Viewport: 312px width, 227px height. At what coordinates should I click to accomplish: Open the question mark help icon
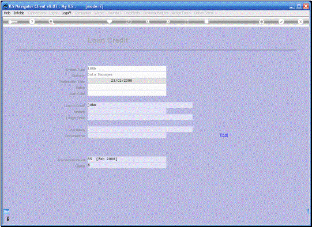coord(32,21)
